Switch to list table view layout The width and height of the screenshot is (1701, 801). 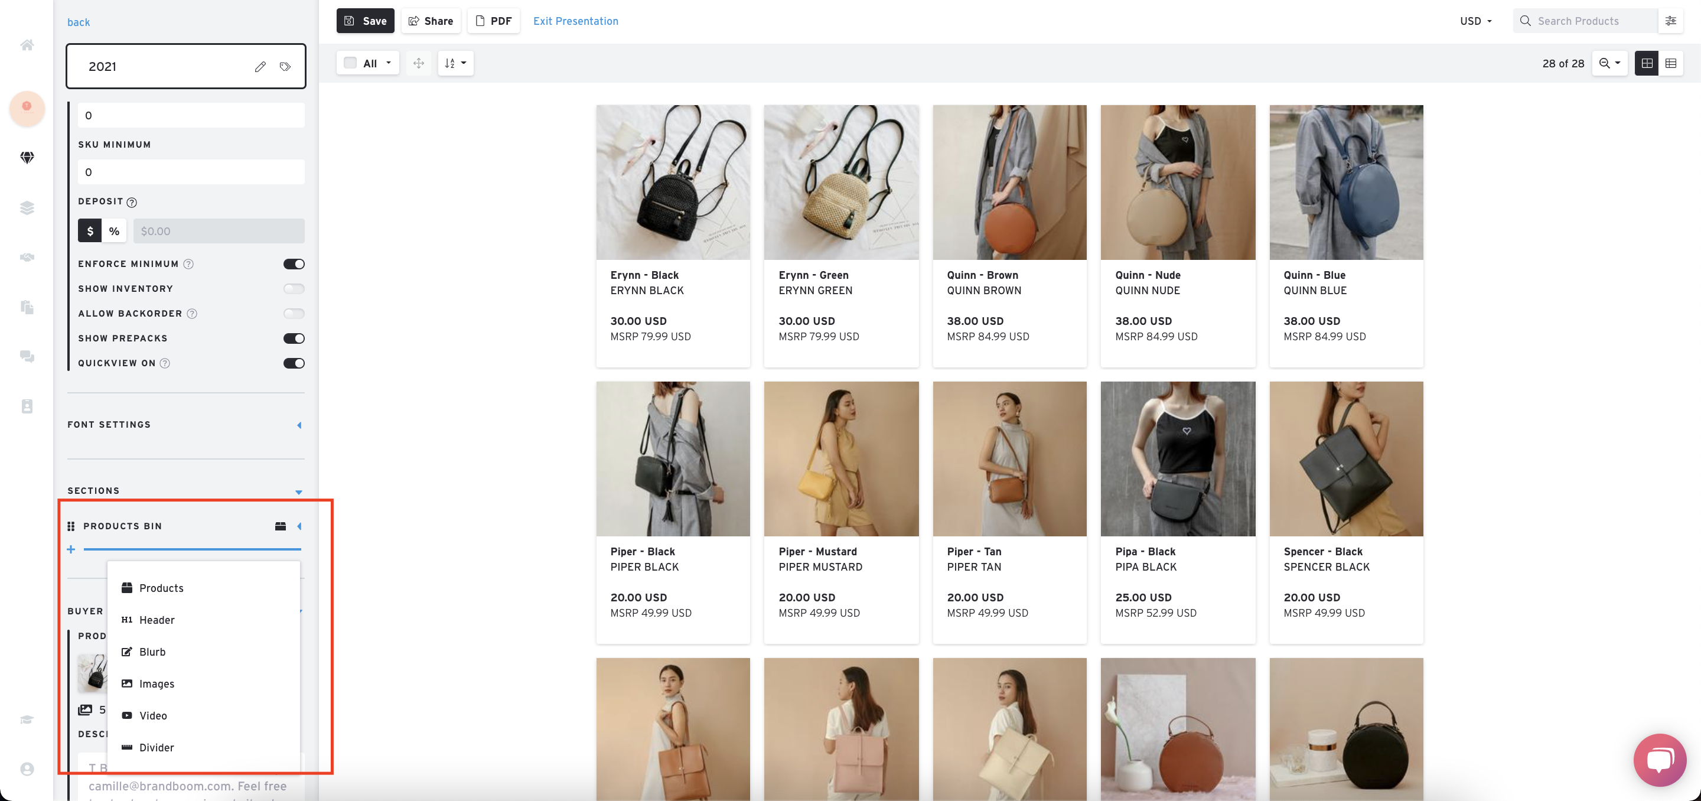click(x=1671, y=63)
